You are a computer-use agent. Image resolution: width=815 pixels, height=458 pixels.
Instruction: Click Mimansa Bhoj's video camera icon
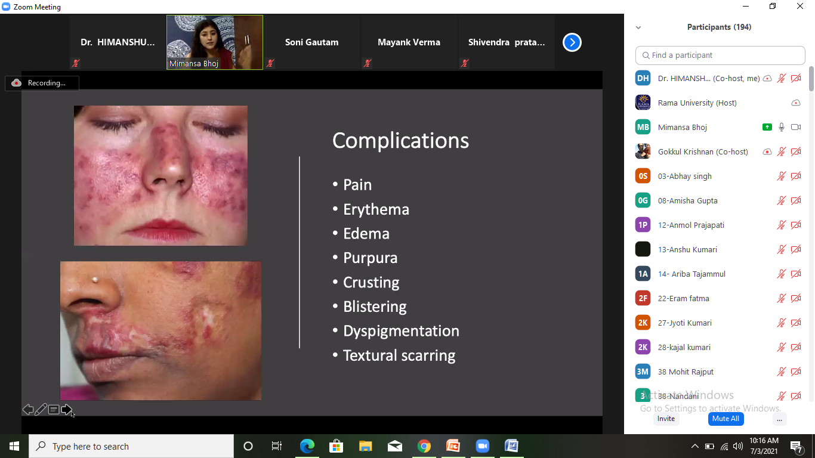pos(796,127)
